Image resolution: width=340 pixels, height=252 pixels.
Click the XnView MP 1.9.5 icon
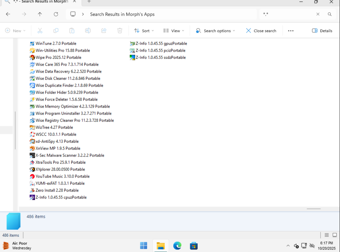point(32,148)
